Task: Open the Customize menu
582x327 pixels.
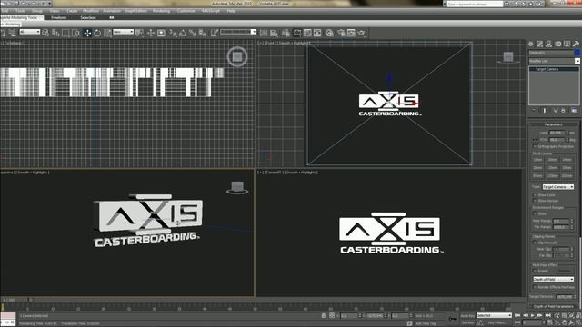Action: click(x=186, y=11)
